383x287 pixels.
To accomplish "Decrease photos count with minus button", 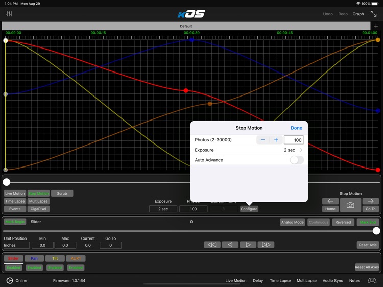I will [263, 140].
